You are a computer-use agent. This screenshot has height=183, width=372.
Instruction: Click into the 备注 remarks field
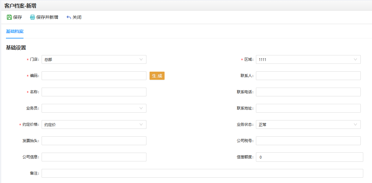tap(202, 173)
